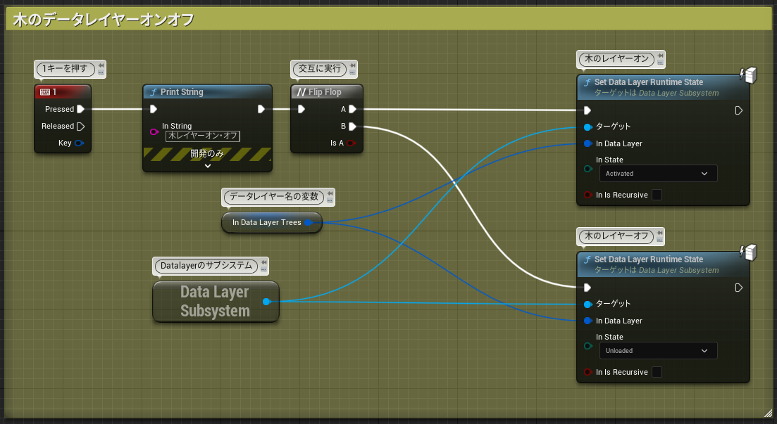The height and width of the screenshot is (424, 777).
Task: Click In Data Layer pin on 木のレイヤーオフ node
Action: click(x=588, y=321)
